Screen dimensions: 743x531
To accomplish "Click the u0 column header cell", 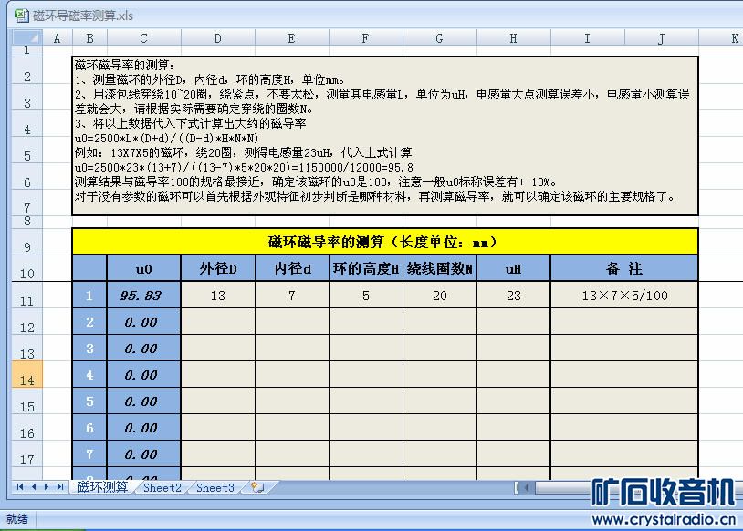I will coord(144,268).
